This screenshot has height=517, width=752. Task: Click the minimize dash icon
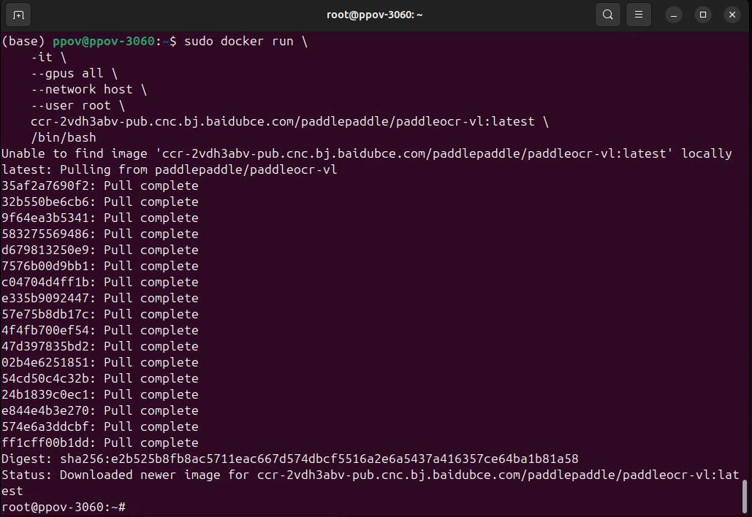pyautogui.click(x=673, y=15)
